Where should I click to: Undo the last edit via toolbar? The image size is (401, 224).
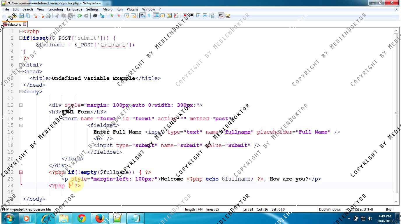pos(79,16)
